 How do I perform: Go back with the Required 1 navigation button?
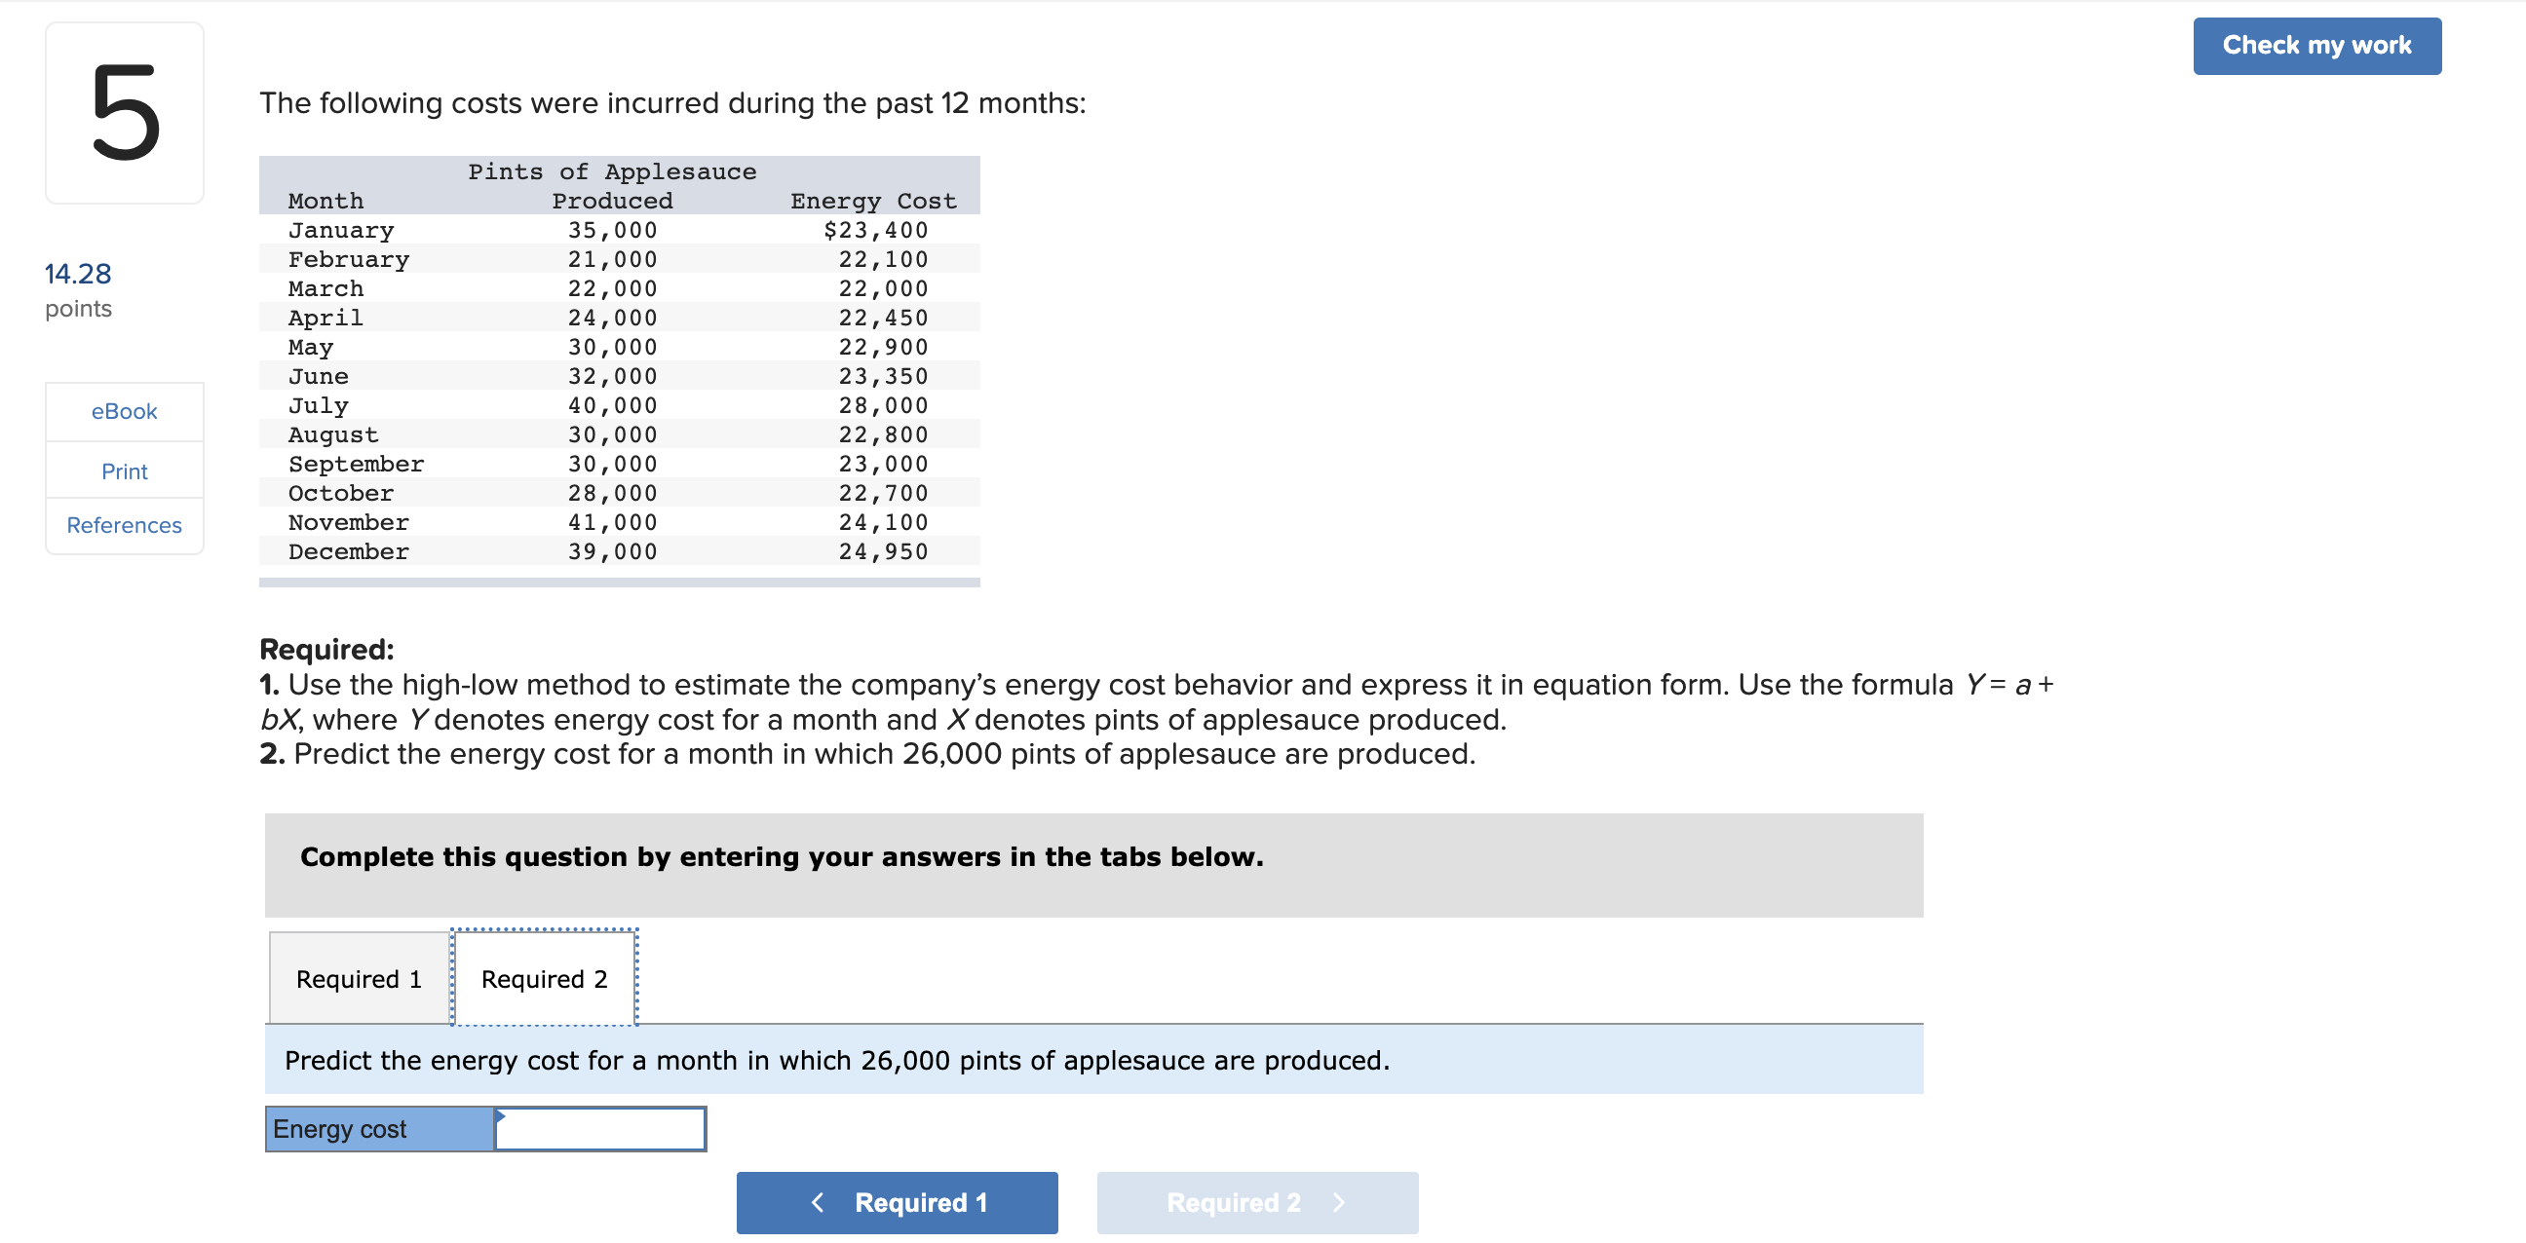[x=897, y=1202]
